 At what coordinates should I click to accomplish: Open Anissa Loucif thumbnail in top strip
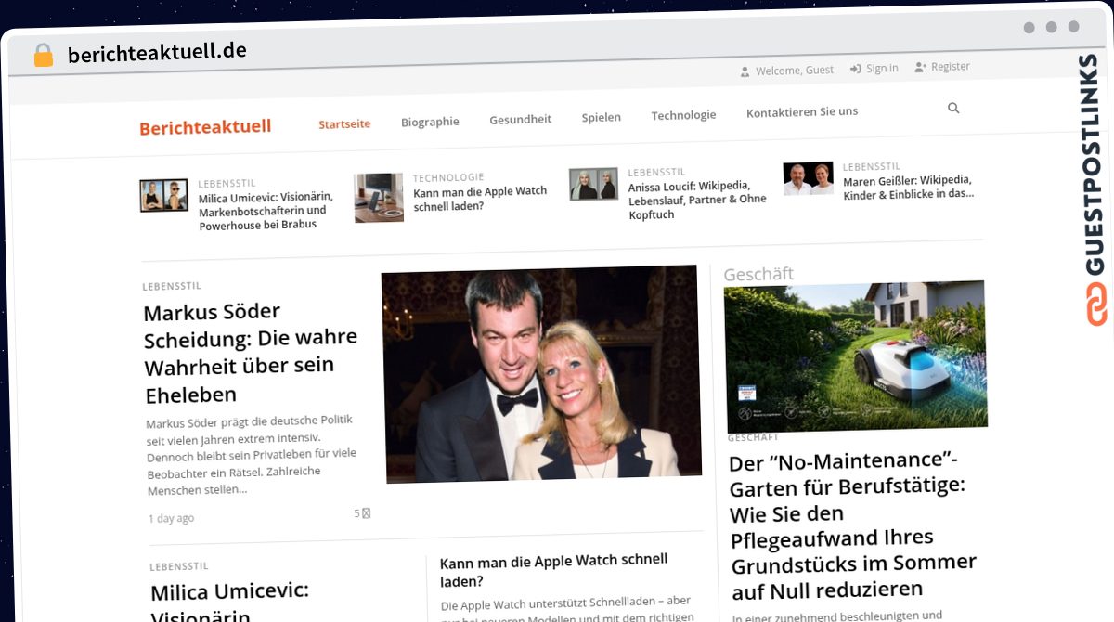coord(593,184)
